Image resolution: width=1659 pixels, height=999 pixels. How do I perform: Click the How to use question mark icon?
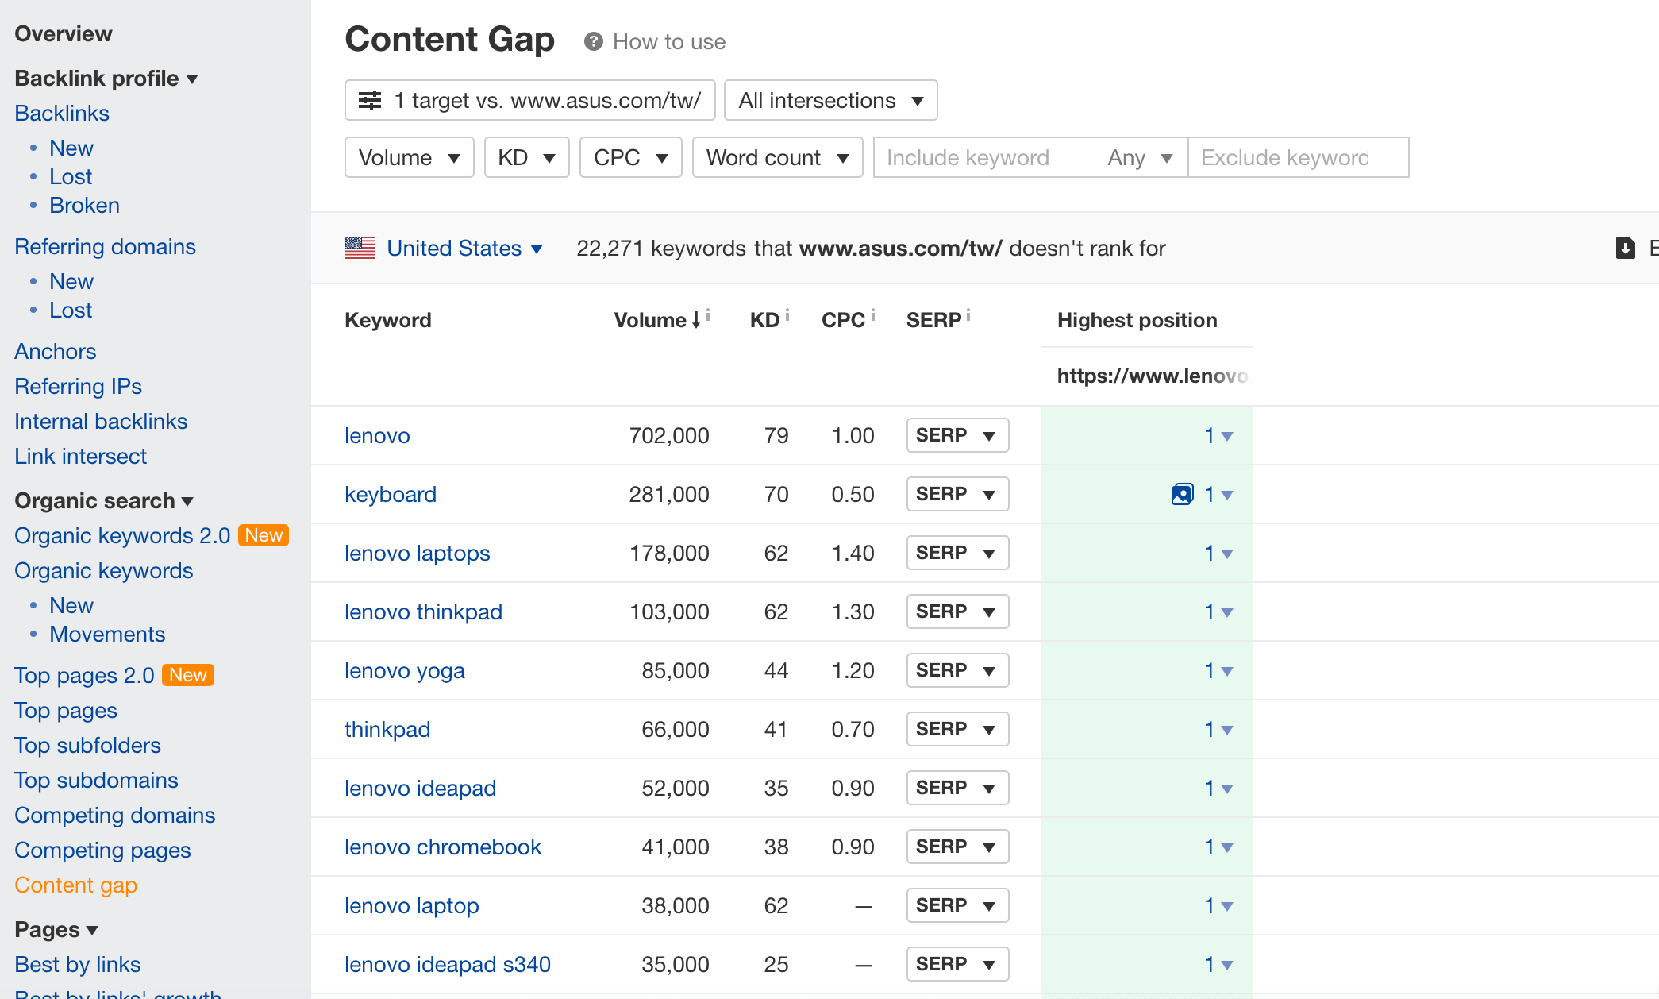pyautogui.click(x=593, y=42)
